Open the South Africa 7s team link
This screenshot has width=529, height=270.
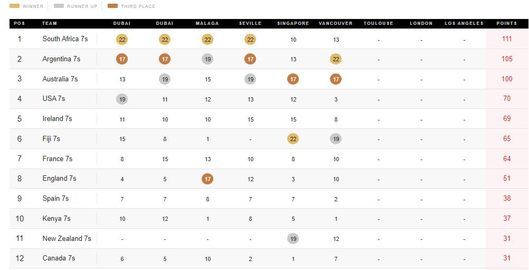[x=65, y=39]
